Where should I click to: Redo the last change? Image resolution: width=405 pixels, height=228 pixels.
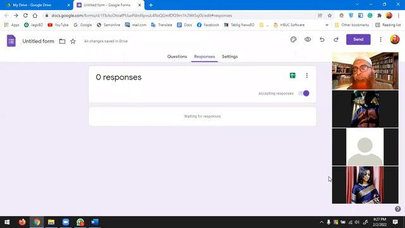pyautogui.click(x=336, y=39)
